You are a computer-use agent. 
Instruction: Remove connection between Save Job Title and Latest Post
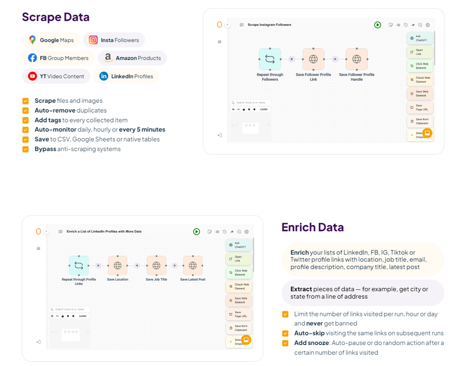[175, 265]
